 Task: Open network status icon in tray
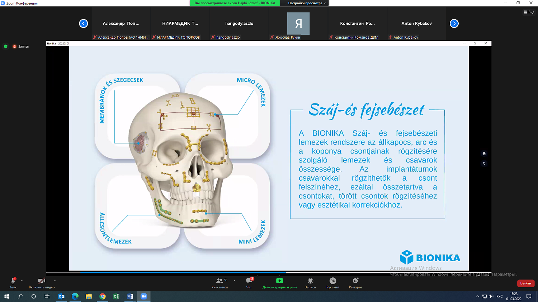tap(484, 296)
